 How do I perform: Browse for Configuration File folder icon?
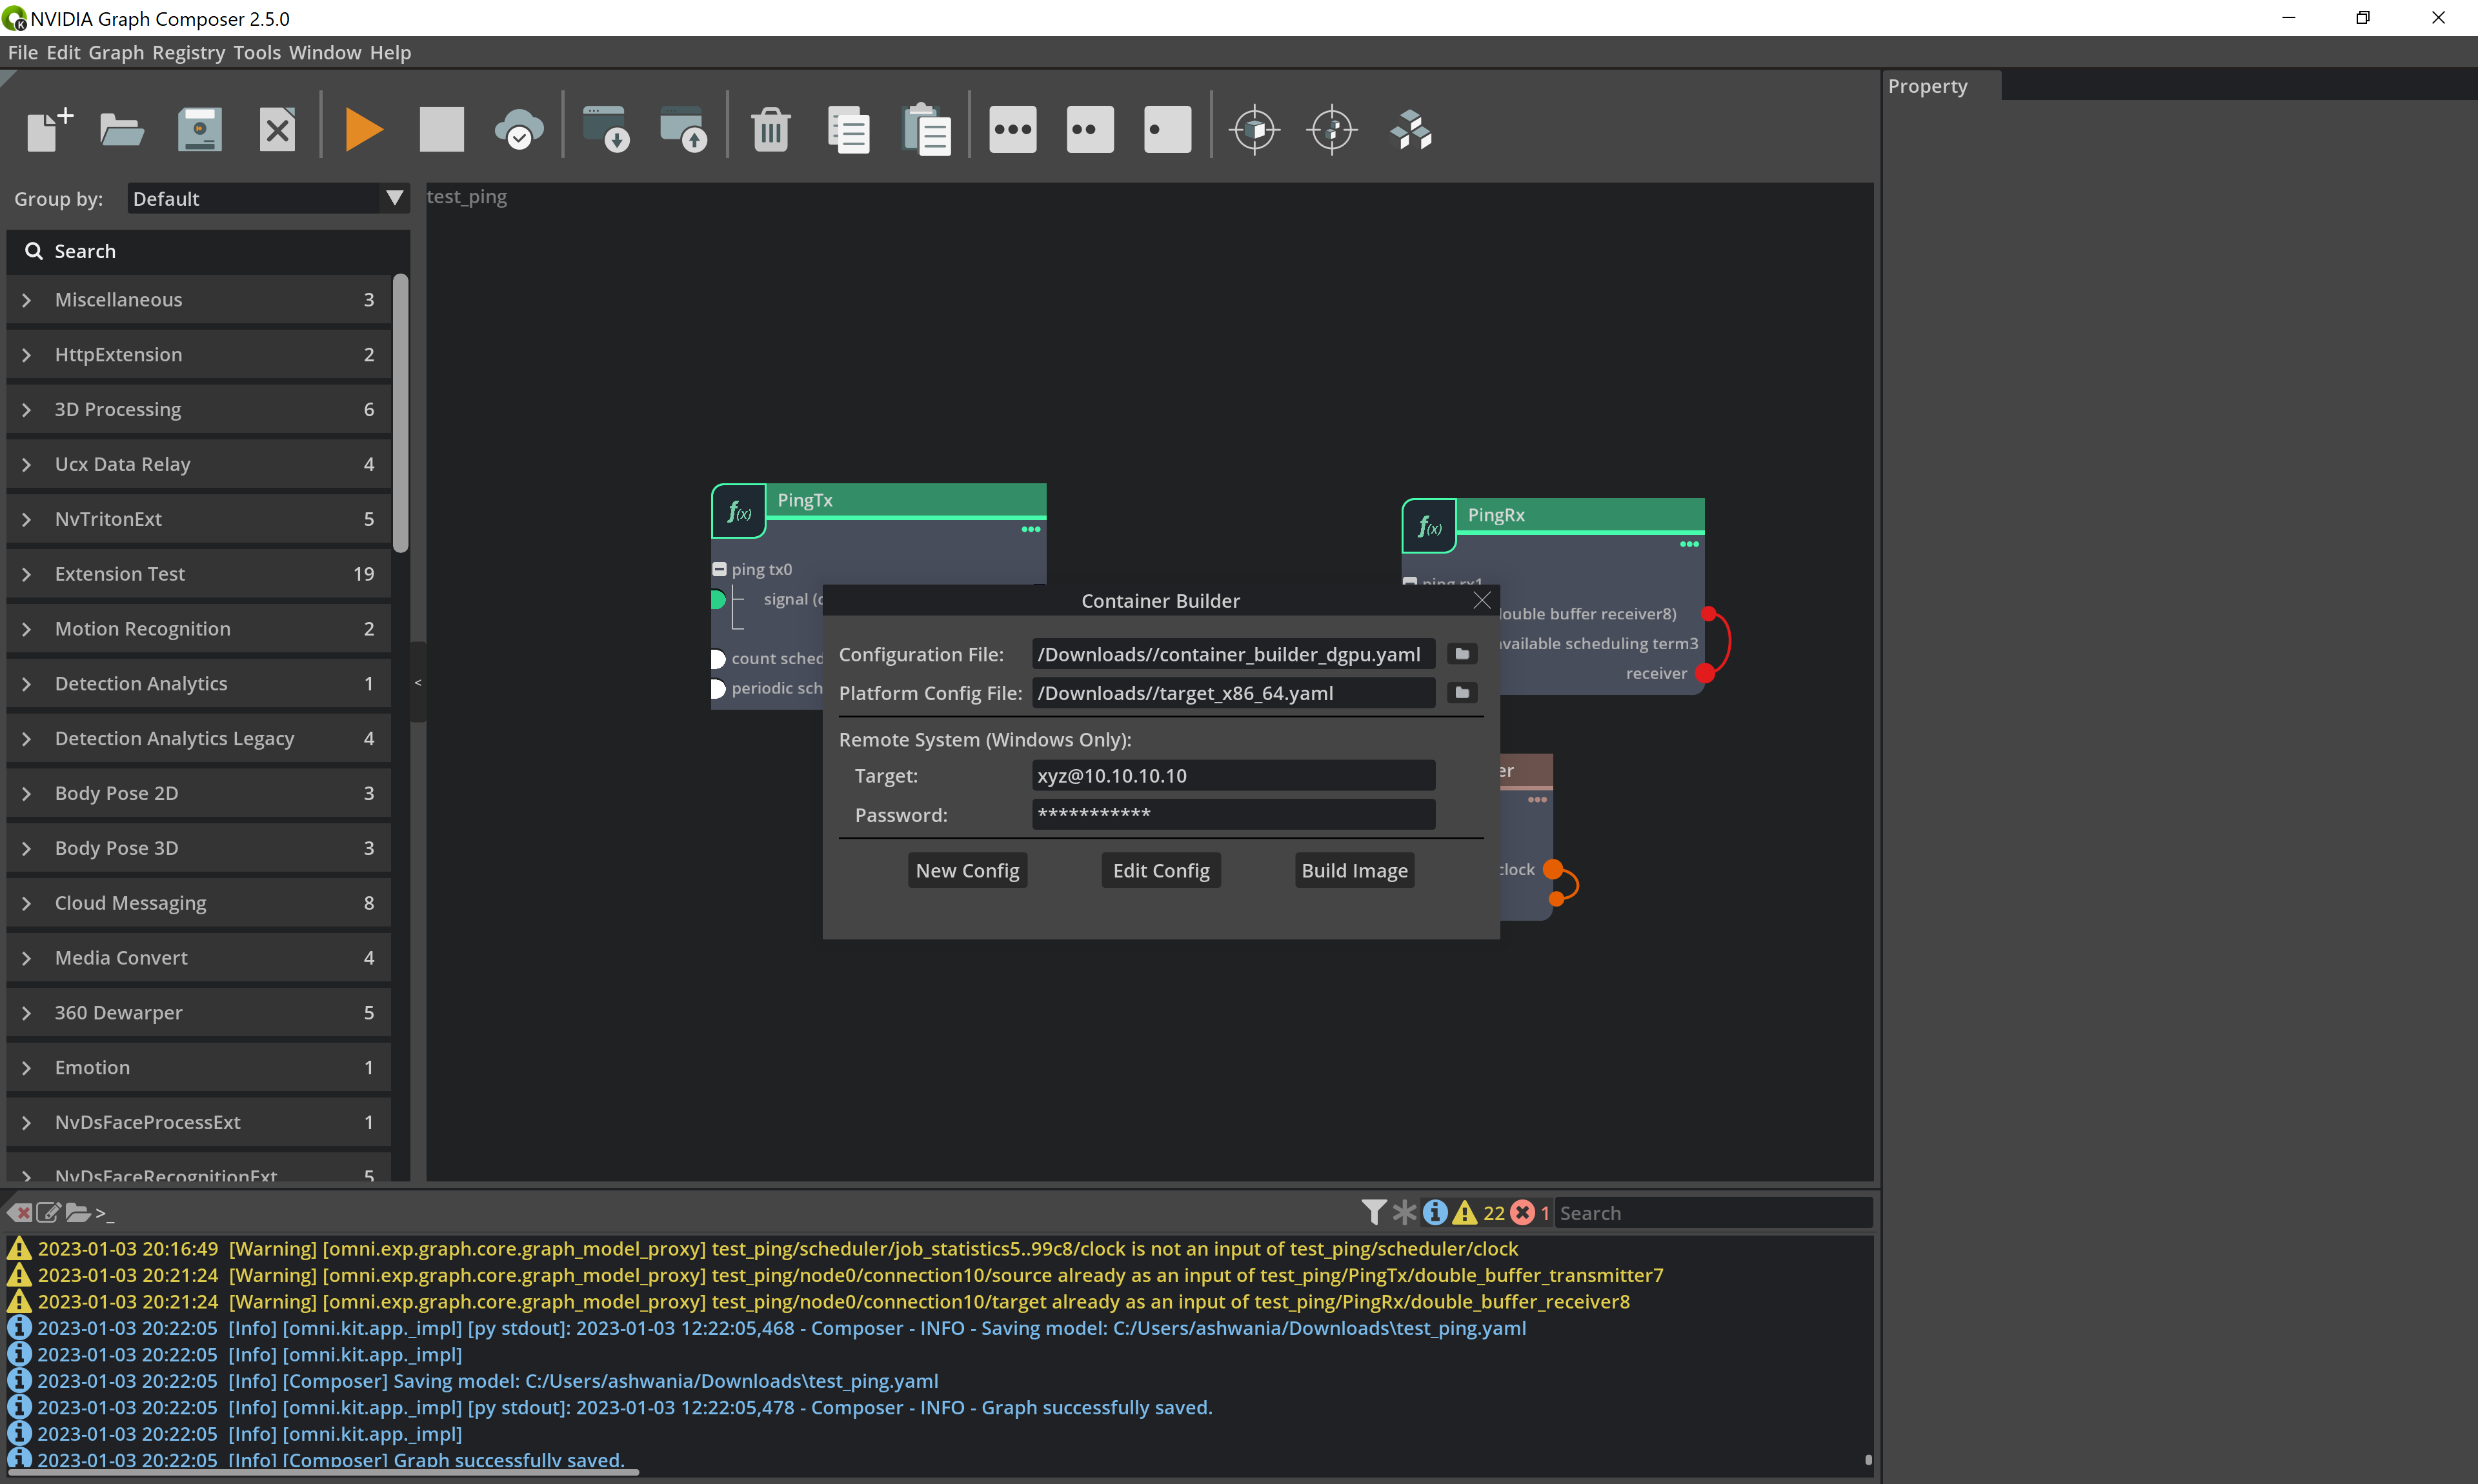(1462, 654)
